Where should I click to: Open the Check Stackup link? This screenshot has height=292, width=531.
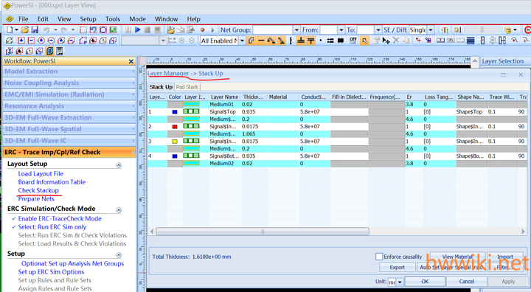point(38,190)
